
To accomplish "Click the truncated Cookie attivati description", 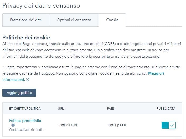I will [27, 130].
